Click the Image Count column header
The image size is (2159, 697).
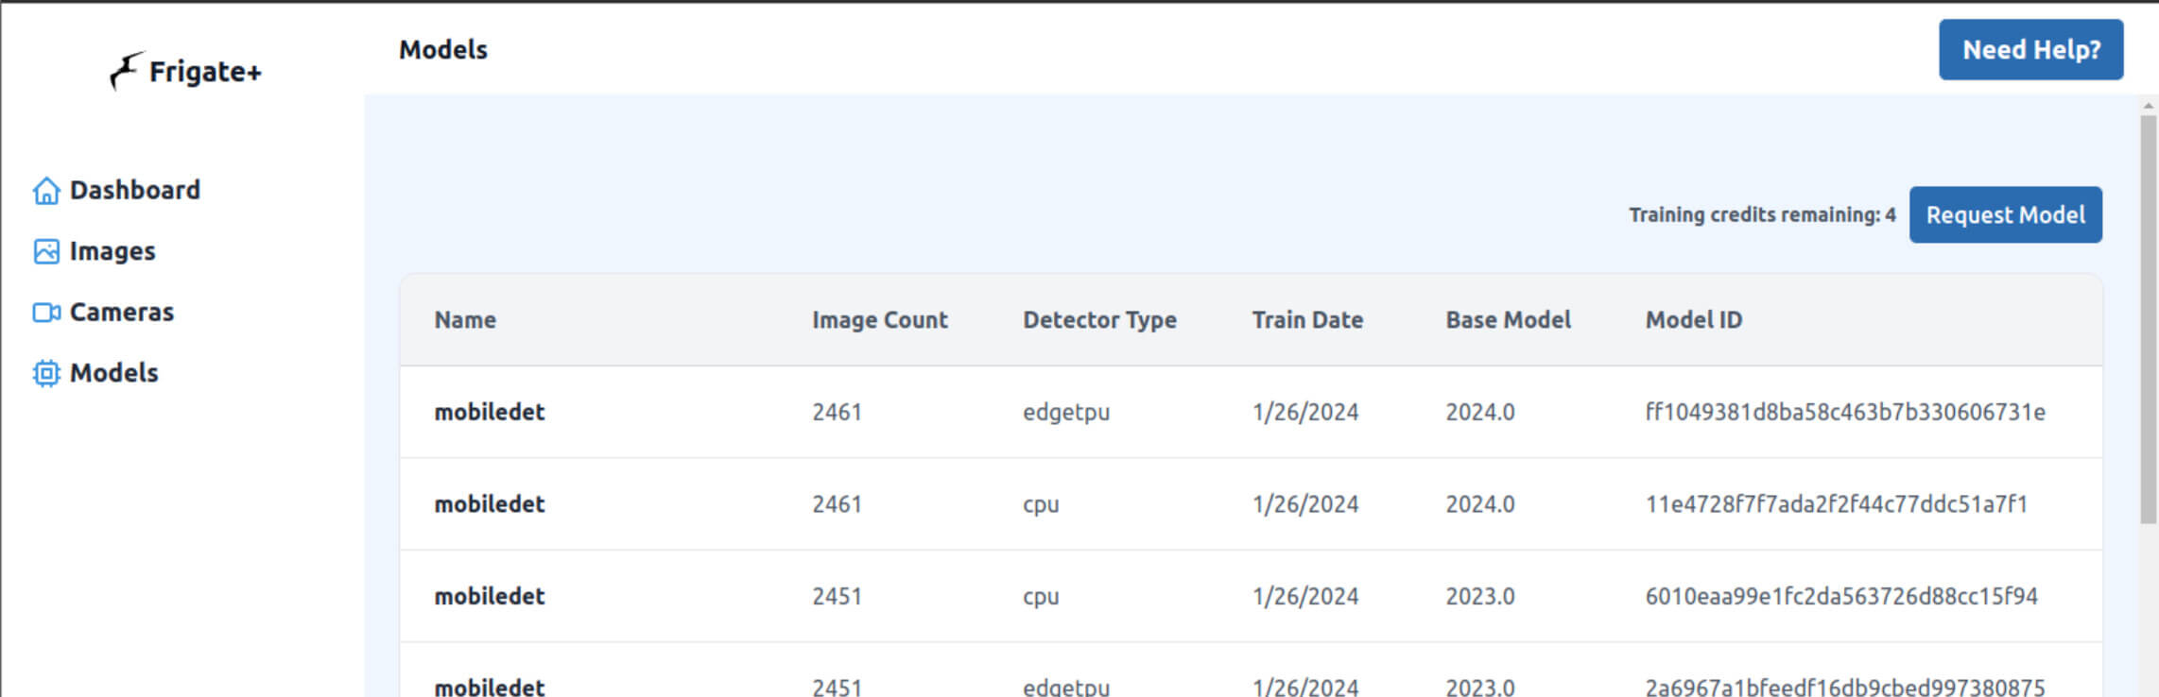879,320
